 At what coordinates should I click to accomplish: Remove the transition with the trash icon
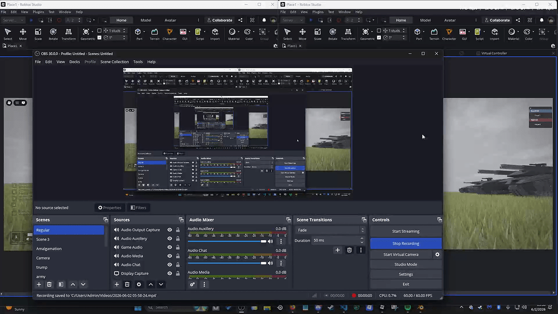tap(349, 250)
